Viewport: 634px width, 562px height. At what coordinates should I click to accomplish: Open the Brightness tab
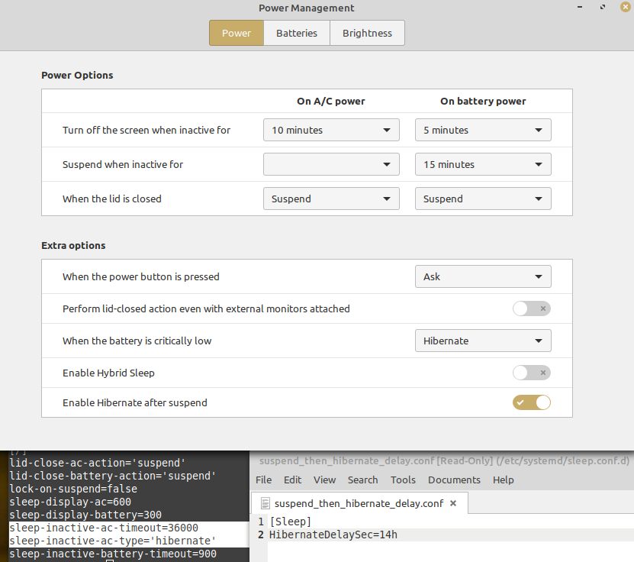[x=367, y=33]
